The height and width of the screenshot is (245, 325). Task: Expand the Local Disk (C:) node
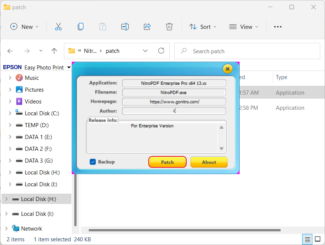click(x=10, y=113)
